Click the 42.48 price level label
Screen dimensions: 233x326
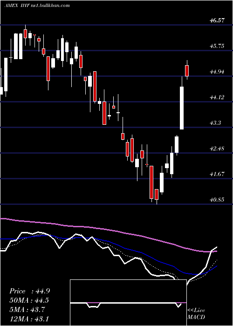217,149
